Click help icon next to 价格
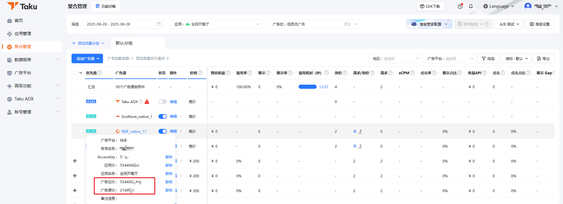This screenshot has width=563, height=204. (200, 73)
